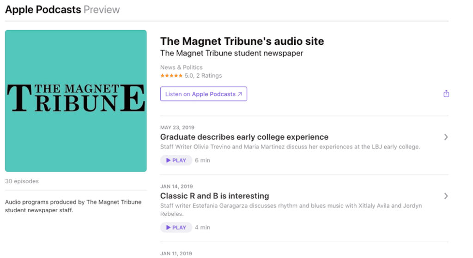The height and width of the screenshot is (258, 473).
Task: Select the News & Politics category
Action: click(182, 68)
